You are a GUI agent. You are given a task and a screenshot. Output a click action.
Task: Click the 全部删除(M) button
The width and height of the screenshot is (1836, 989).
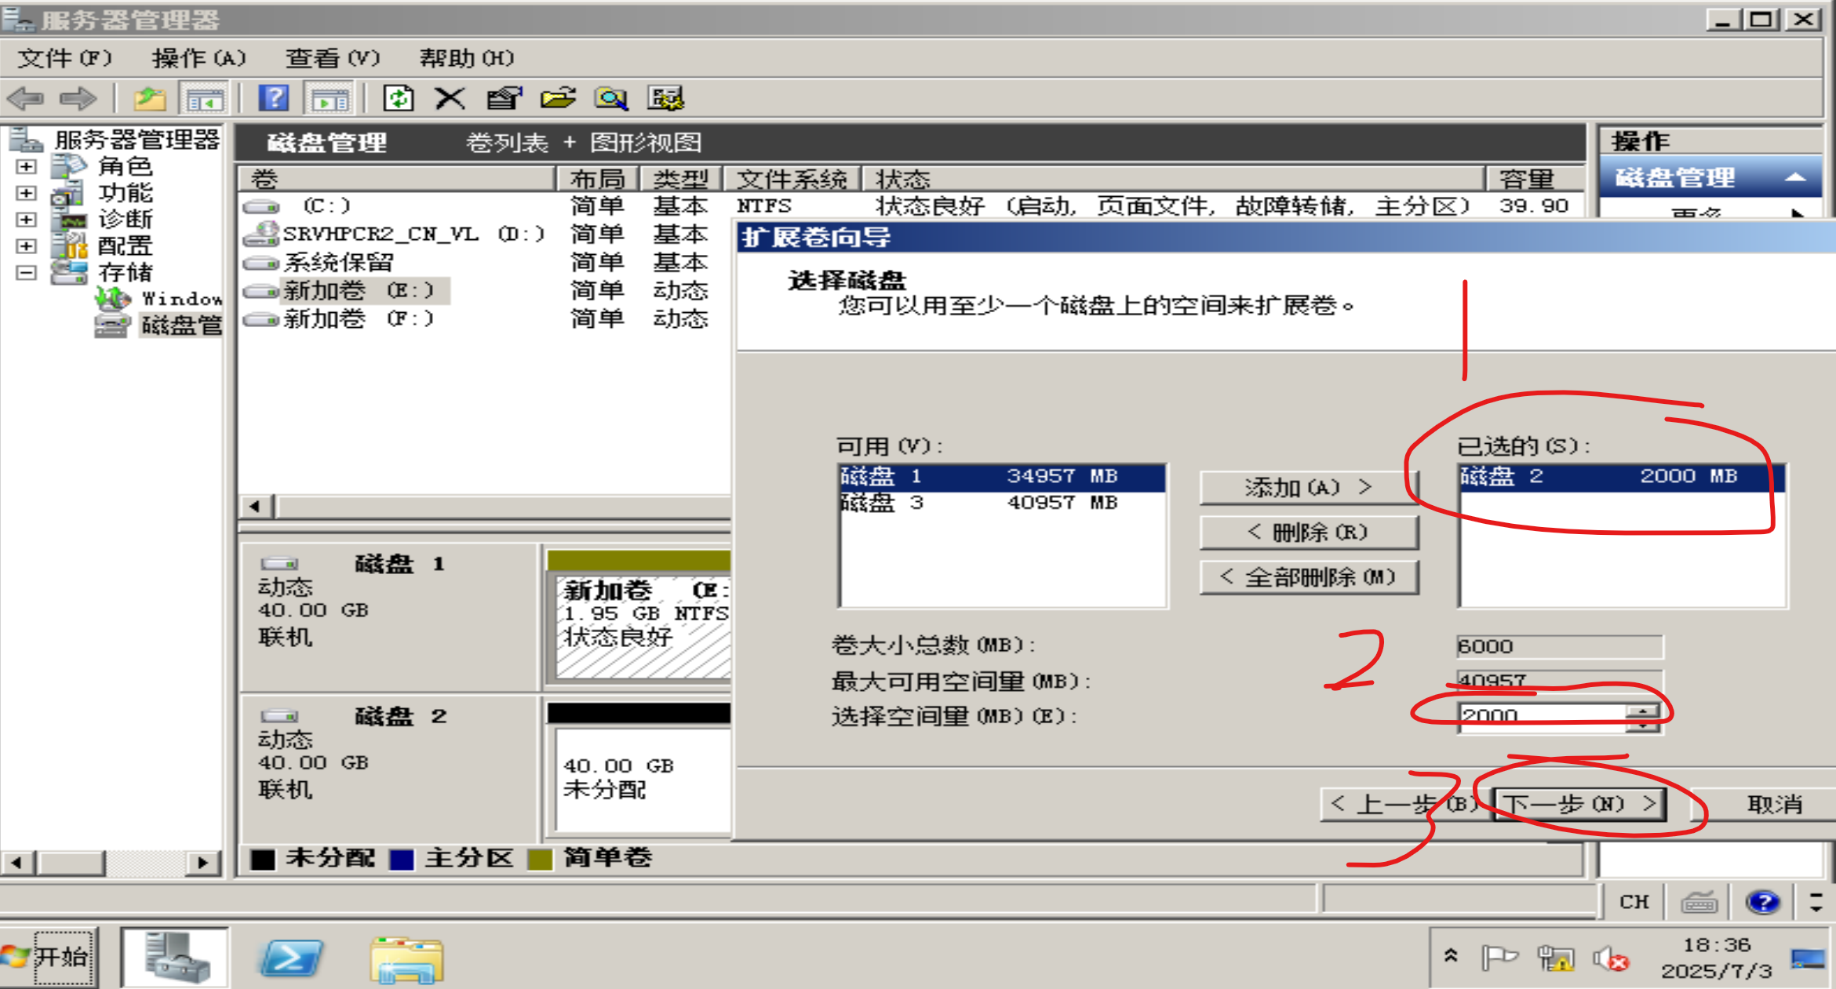(1308, 578)
